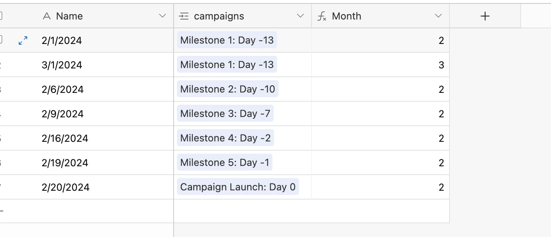The height and width of the screenshot is (237, 551).
Task: Open the Campaign Launch: Day 0 record
Action: click(238, 187)
